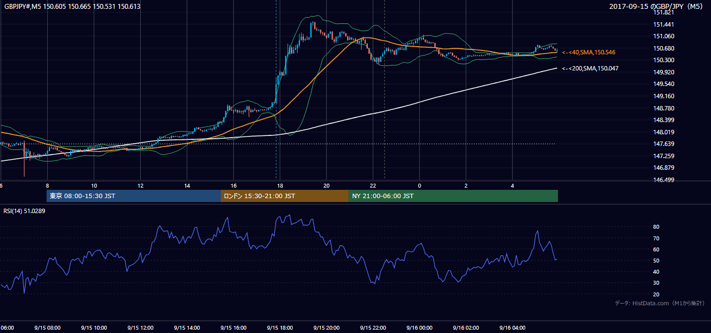Click the RSI scale value 20

[656, 294]
